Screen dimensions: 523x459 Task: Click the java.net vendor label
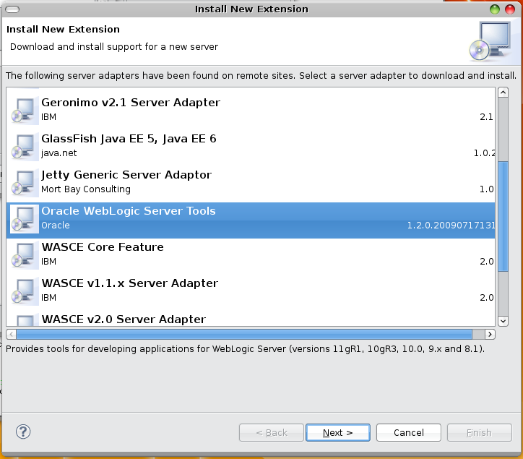coord(59,153)
